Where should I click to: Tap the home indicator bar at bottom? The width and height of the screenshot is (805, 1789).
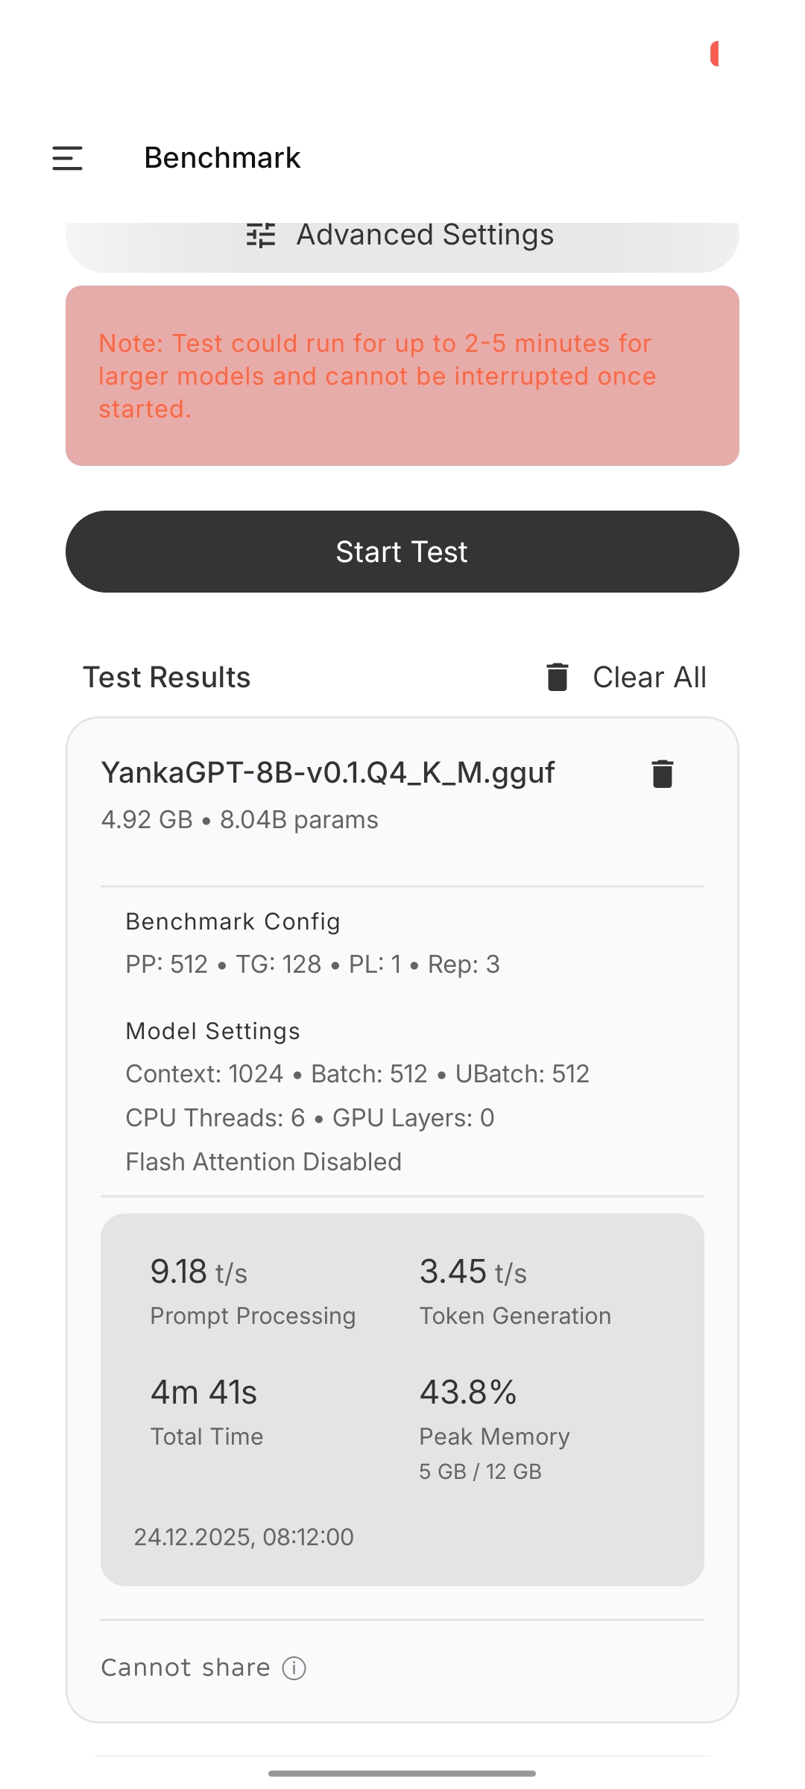(402, 1773)
